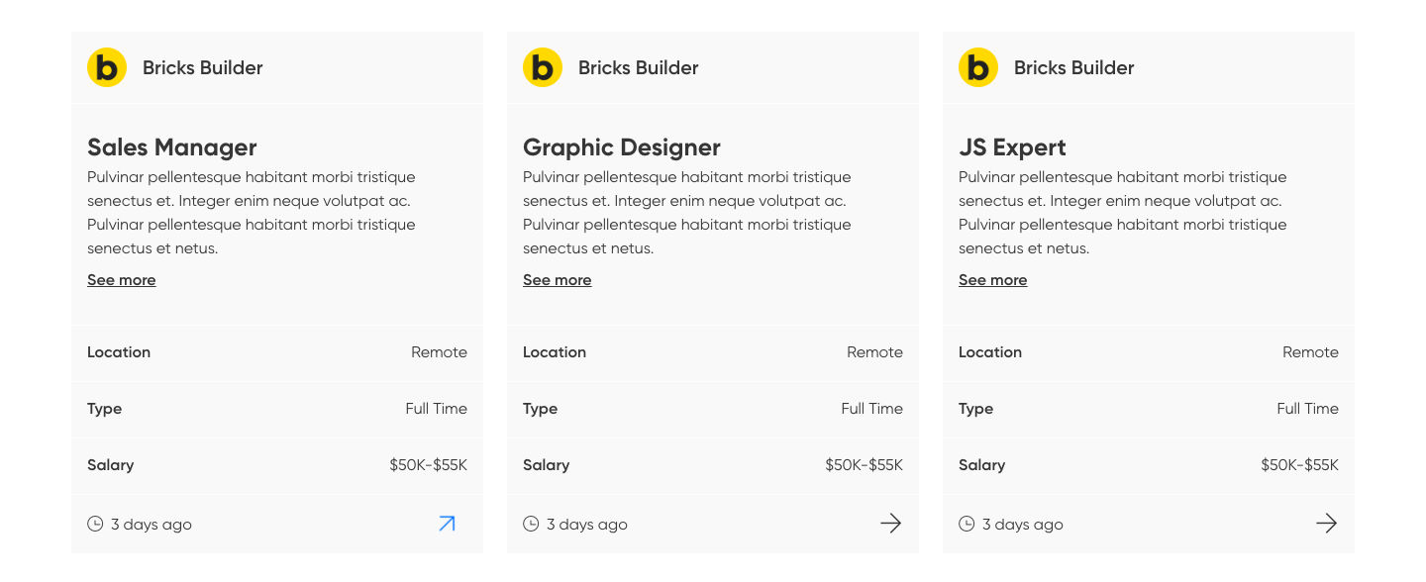The image size is (1426, 582).
Task: Expand See more under Sales Manager
Action: [x=121, y=280]
